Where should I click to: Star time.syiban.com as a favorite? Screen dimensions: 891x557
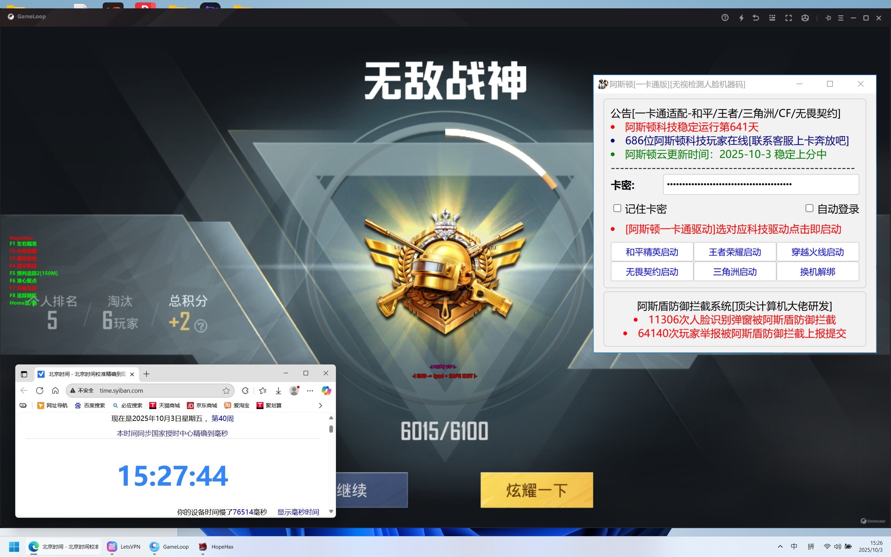[x=226, y=391]
